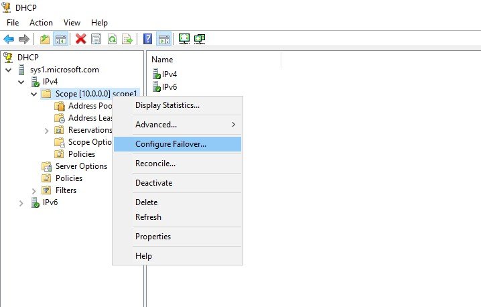This screenshot has width=481, height=307.
Task: Click the IPv6 icon in the right pane list
Action: pyautogui.click(x=157, y=87)
